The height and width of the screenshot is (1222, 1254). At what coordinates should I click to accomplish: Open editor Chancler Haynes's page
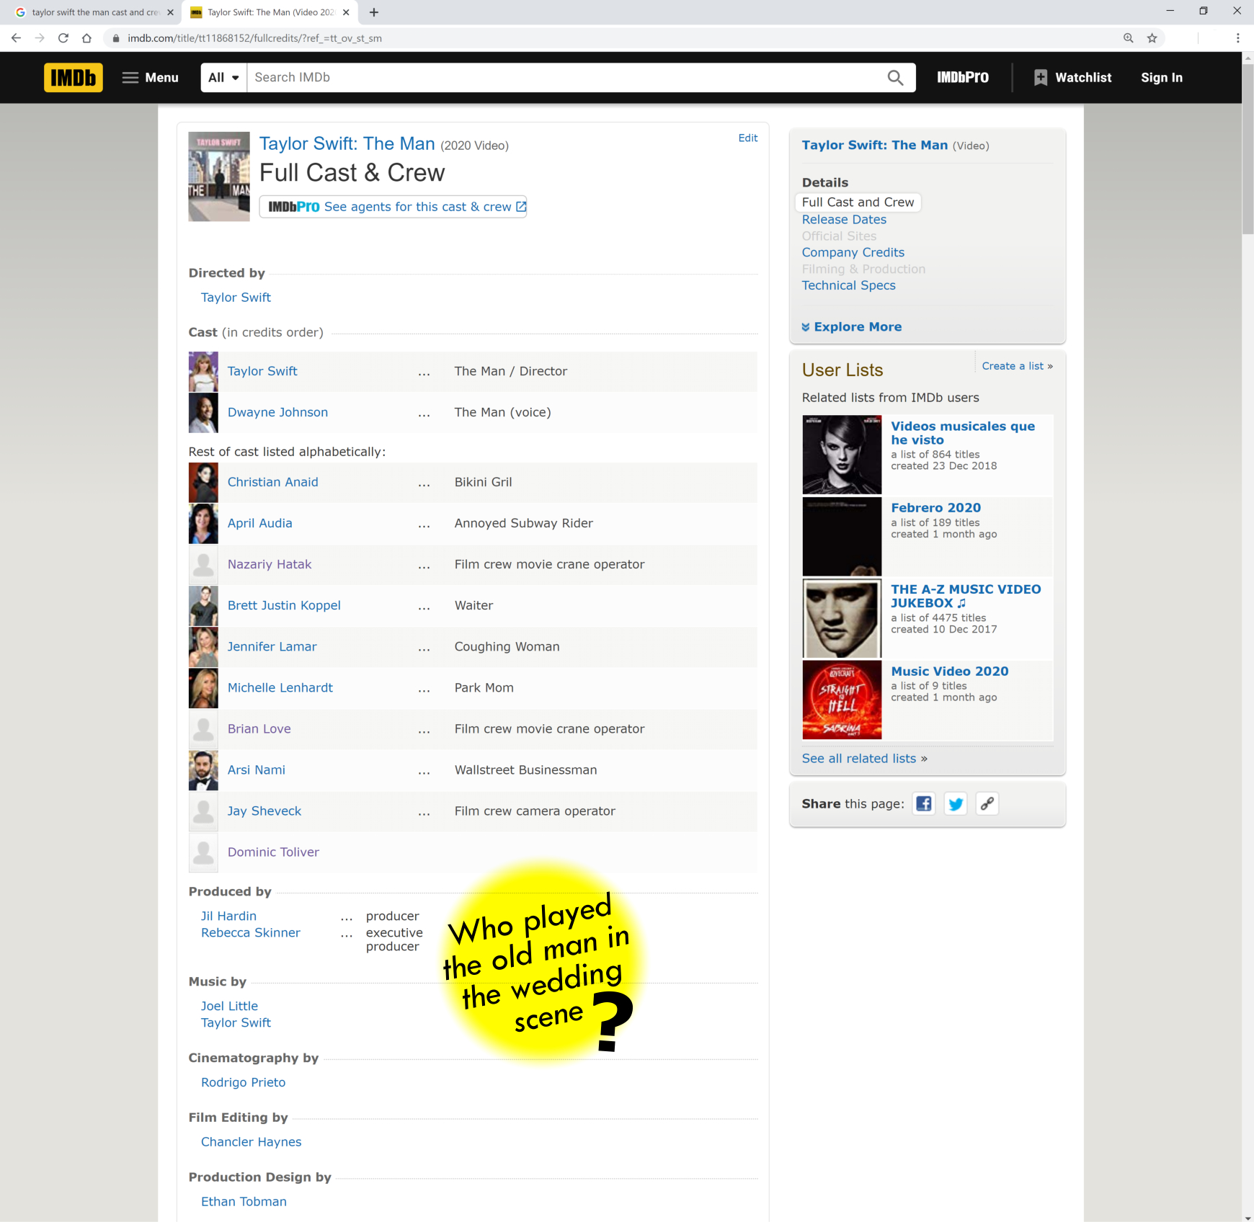coord(251,1142)
